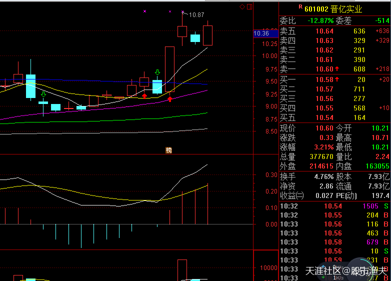Click the red diamond icon above the chart
391x281 pixels.
pos(242,6)
